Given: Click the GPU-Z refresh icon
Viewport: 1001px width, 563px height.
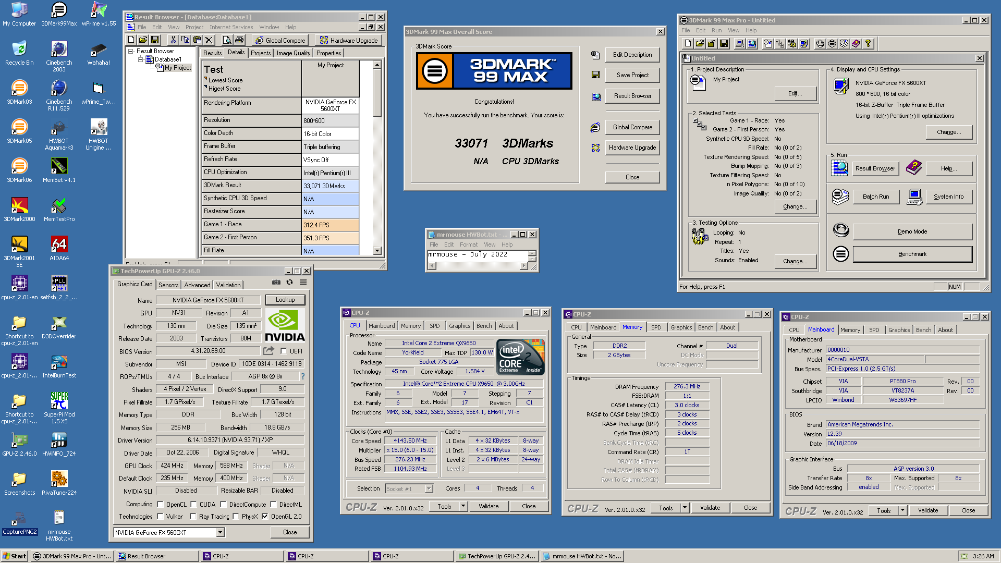Looking at the screenshot, I should [289, 282].
